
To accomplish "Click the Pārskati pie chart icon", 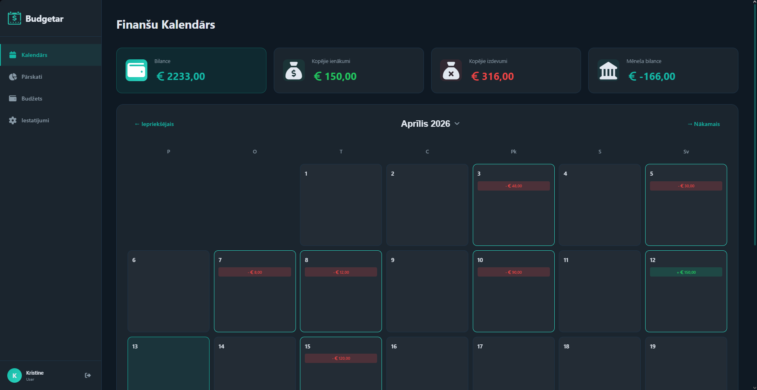I will pos(13,77).
